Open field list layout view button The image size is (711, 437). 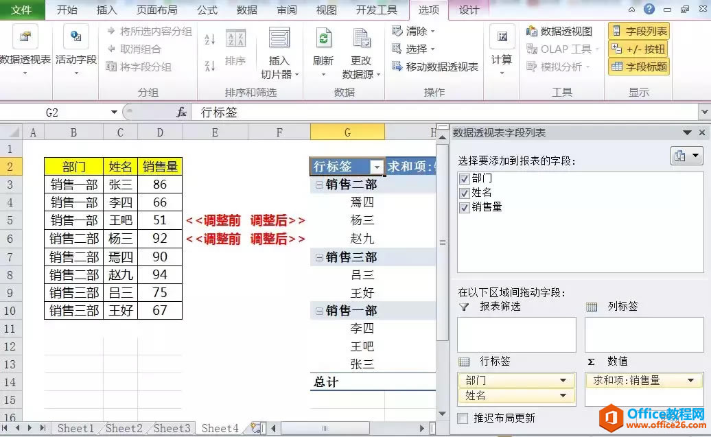tap(686, 156)
